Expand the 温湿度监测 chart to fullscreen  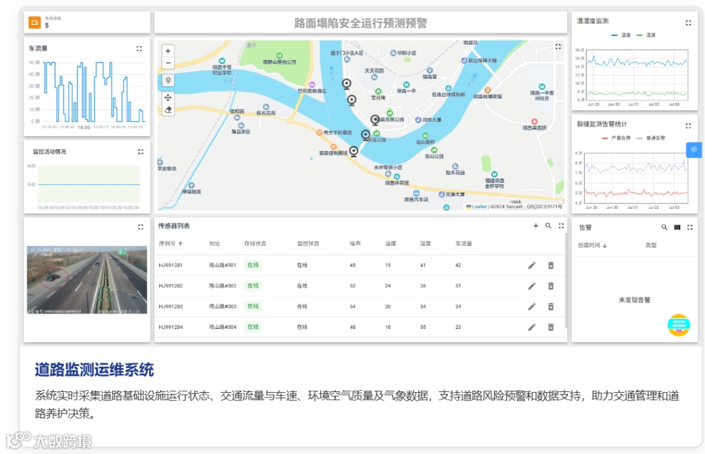(688, 23)
